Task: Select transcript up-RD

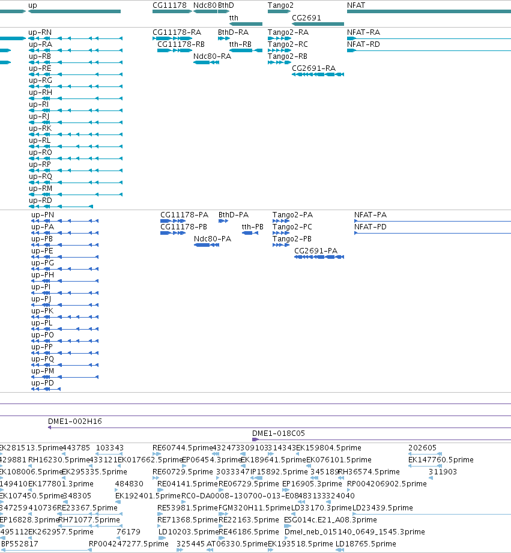Action: tap(61, 207)
